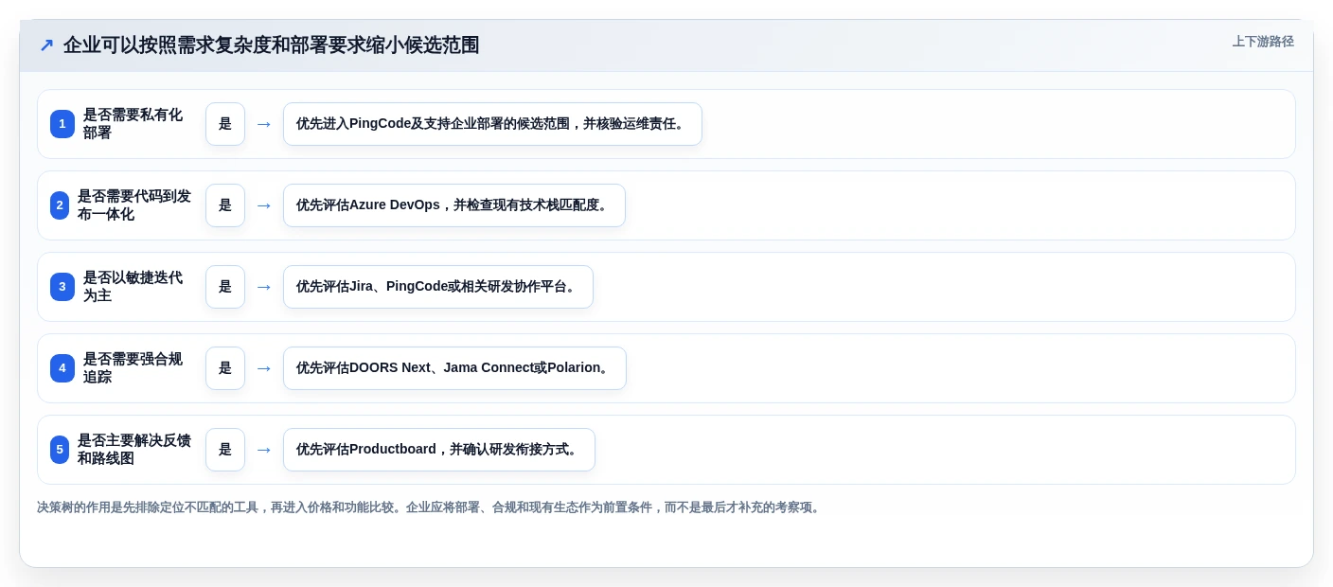Click the step number 1 badge
This screenshot has width=1333, height=587.
62,124
